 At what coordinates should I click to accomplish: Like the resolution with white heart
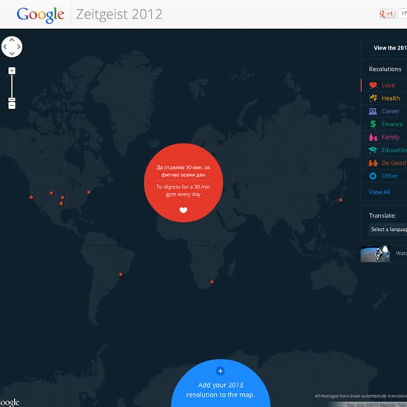point(184,210)
